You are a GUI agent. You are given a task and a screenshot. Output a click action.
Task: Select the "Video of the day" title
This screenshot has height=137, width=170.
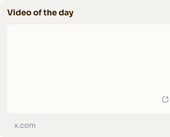pos(40,13)
